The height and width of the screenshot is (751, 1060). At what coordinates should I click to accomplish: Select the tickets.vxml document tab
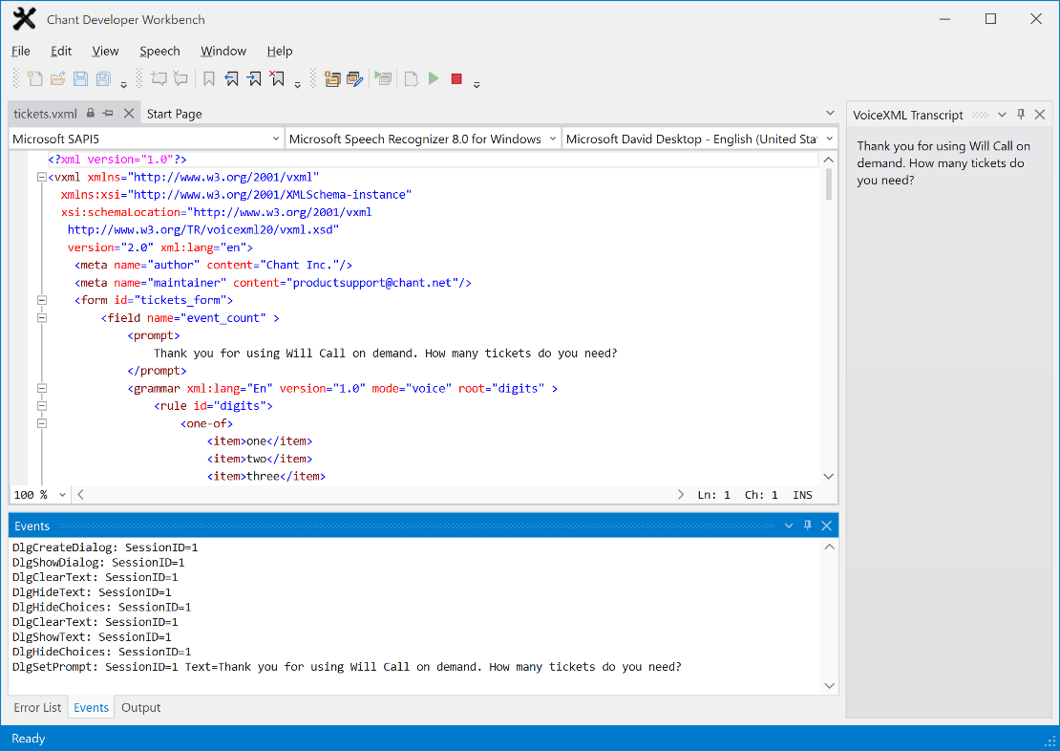[x=45, y=114]
